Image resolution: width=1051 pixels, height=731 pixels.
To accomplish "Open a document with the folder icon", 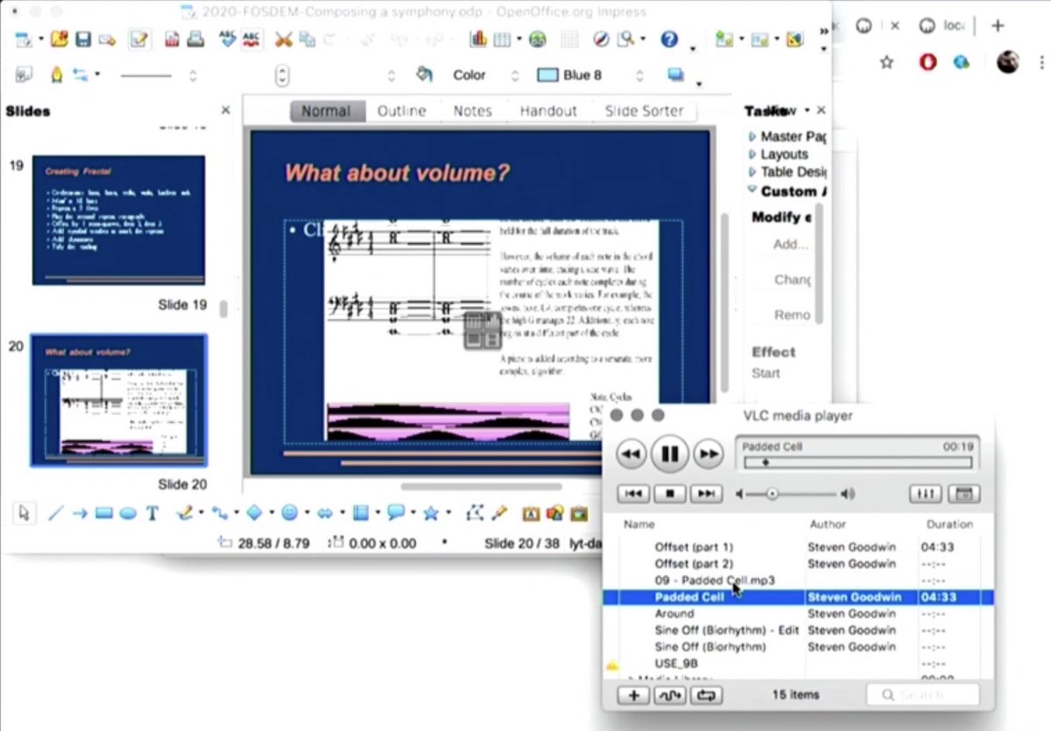I will (x=59, y=39).
